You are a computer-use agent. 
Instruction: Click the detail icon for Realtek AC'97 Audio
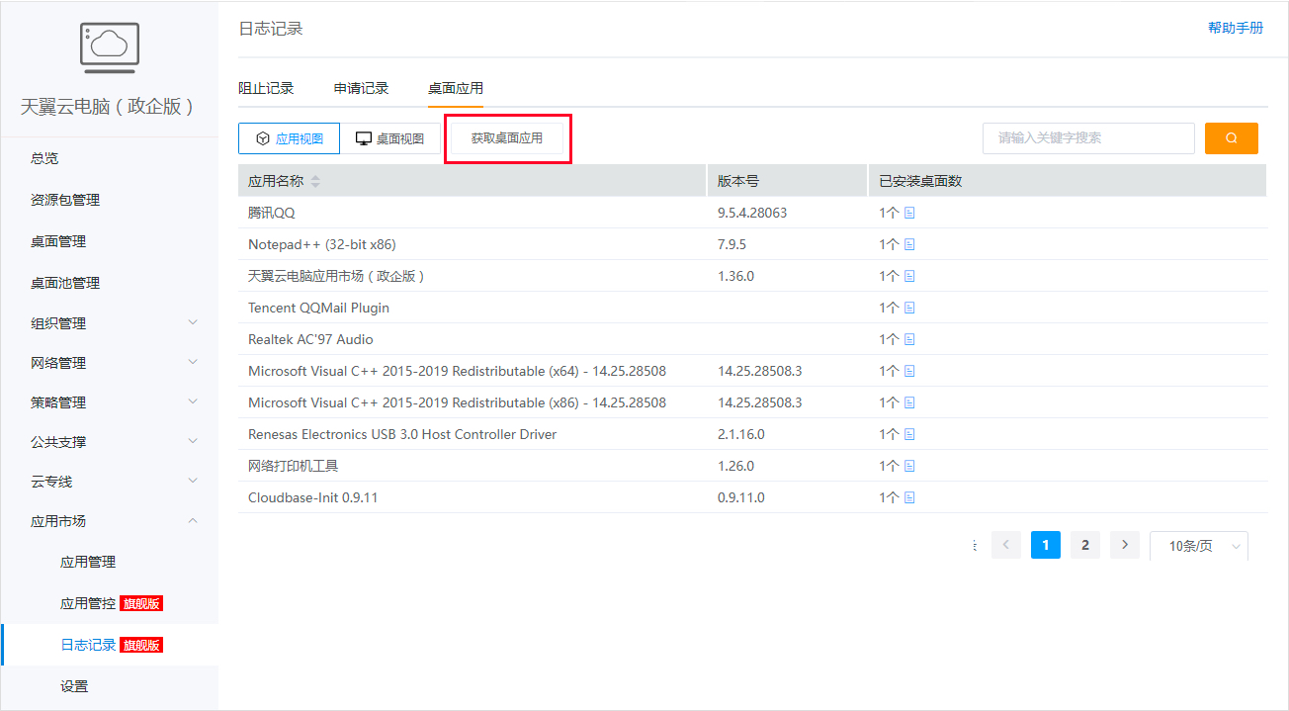click(909, 339)
